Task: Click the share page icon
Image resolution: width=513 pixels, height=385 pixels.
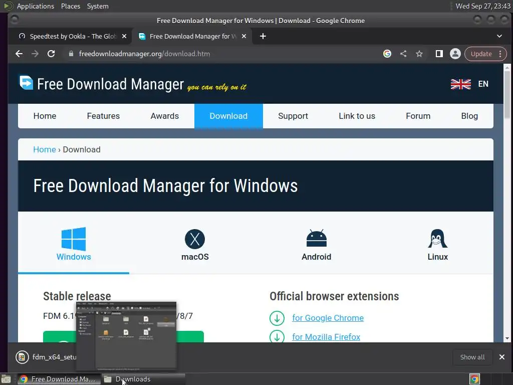Action: pyautogui.click(x=403, y=54)
